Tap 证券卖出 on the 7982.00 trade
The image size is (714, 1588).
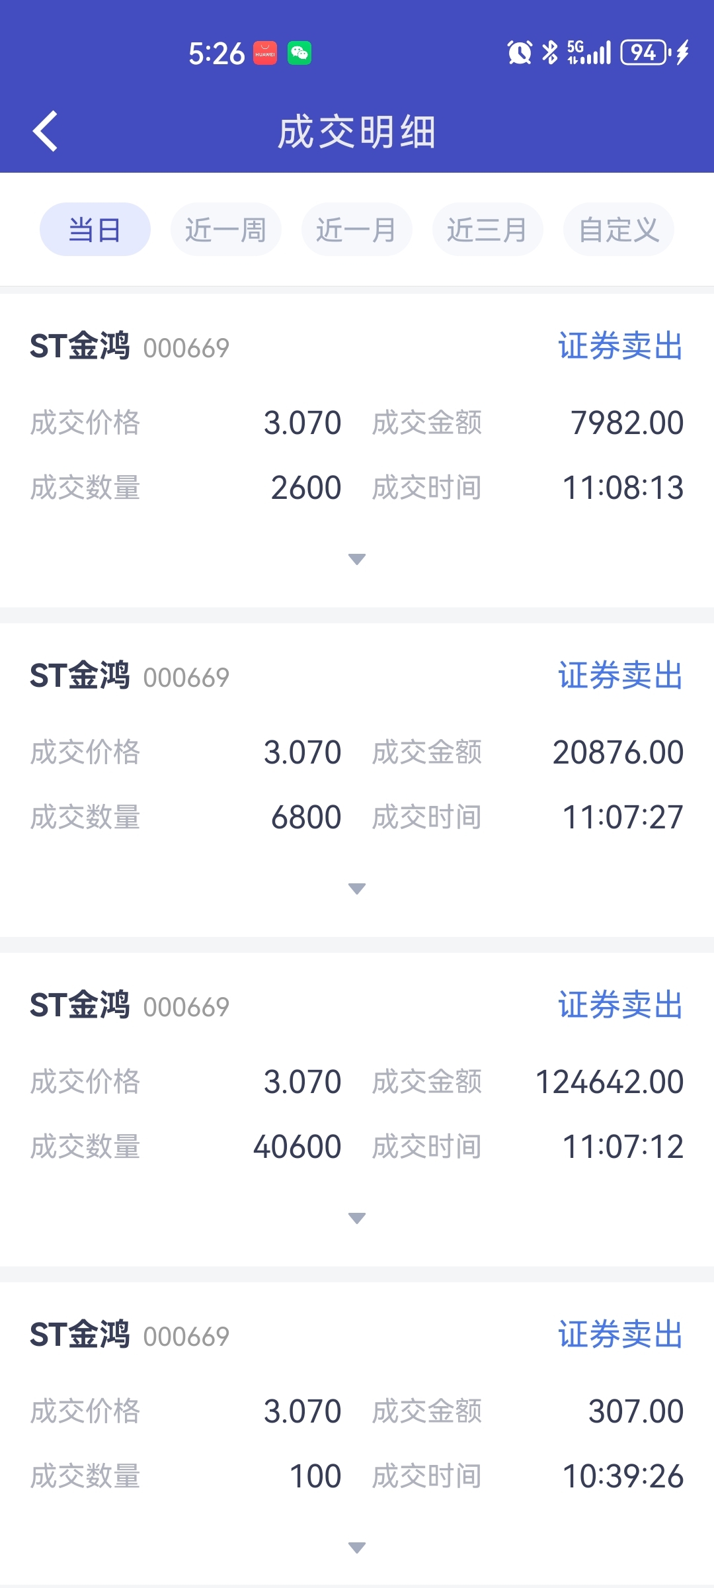click(x=620, y=346)
